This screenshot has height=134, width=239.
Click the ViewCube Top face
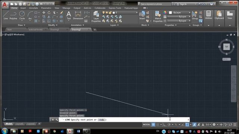pyautogui.click(x=227, y=47)
